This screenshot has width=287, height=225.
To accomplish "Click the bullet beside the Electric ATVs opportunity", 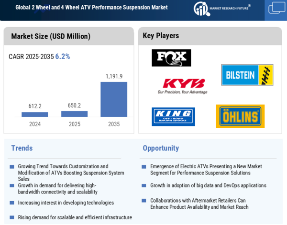I will (x=144, y=167).
